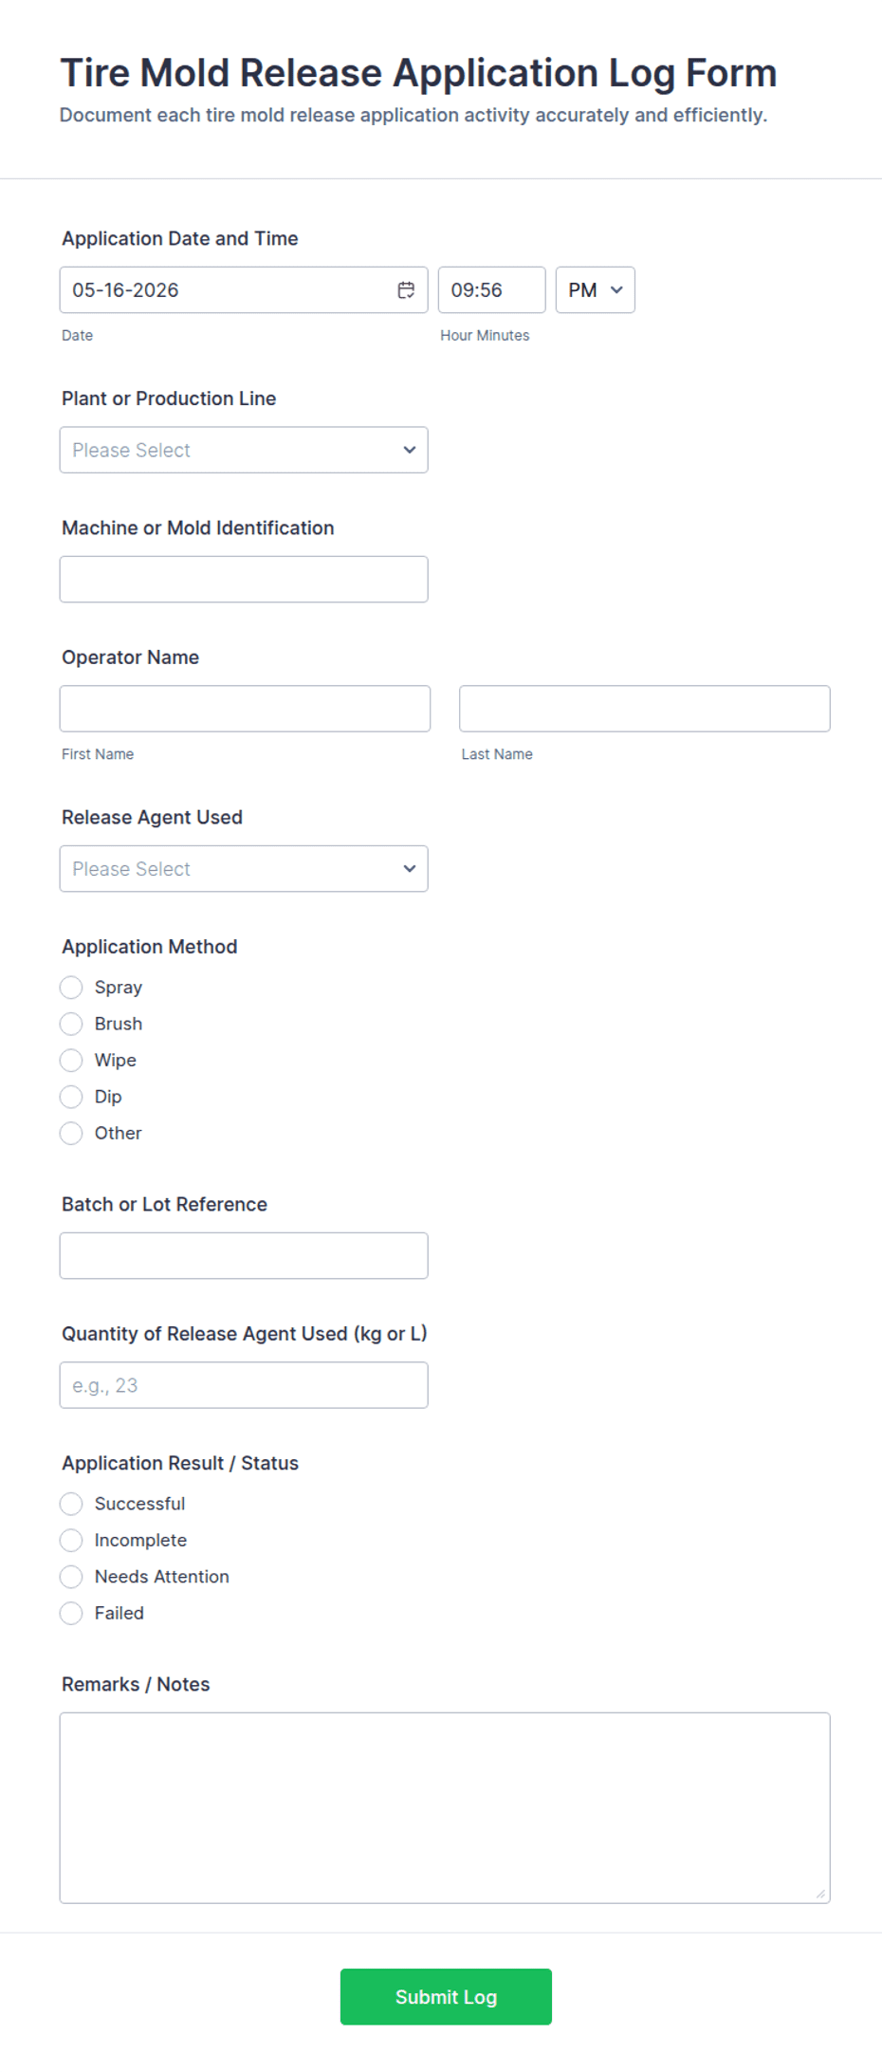Mark the result as Failed
The image size is (882, 2072).
71,1613
